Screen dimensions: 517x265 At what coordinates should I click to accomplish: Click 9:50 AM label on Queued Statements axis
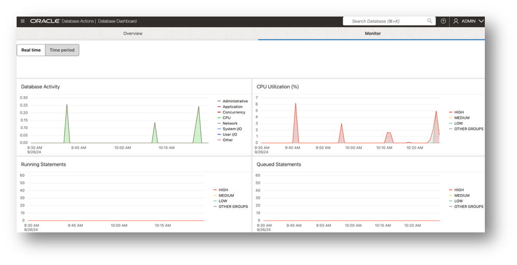323,225
